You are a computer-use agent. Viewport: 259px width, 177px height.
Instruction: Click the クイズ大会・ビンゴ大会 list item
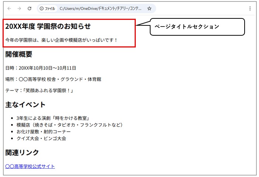click(x=41, y=138)
